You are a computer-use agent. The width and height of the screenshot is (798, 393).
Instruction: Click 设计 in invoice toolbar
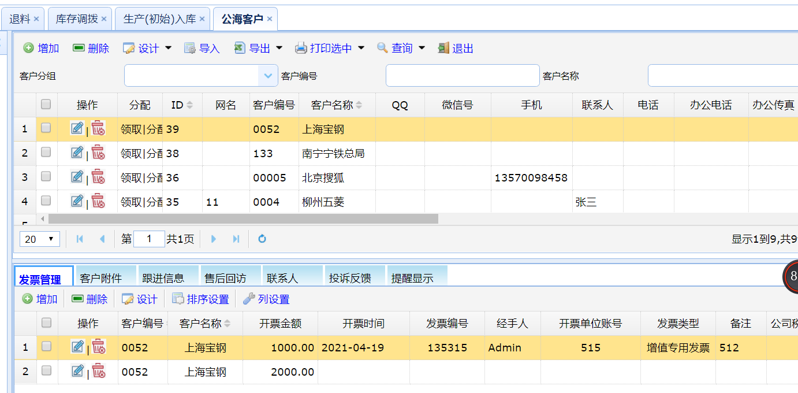tap(139, 299)
